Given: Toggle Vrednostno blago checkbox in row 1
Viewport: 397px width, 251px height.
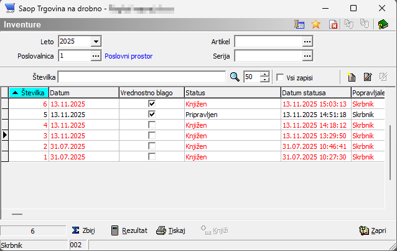Looking at the screenshot, I should 152,157.
